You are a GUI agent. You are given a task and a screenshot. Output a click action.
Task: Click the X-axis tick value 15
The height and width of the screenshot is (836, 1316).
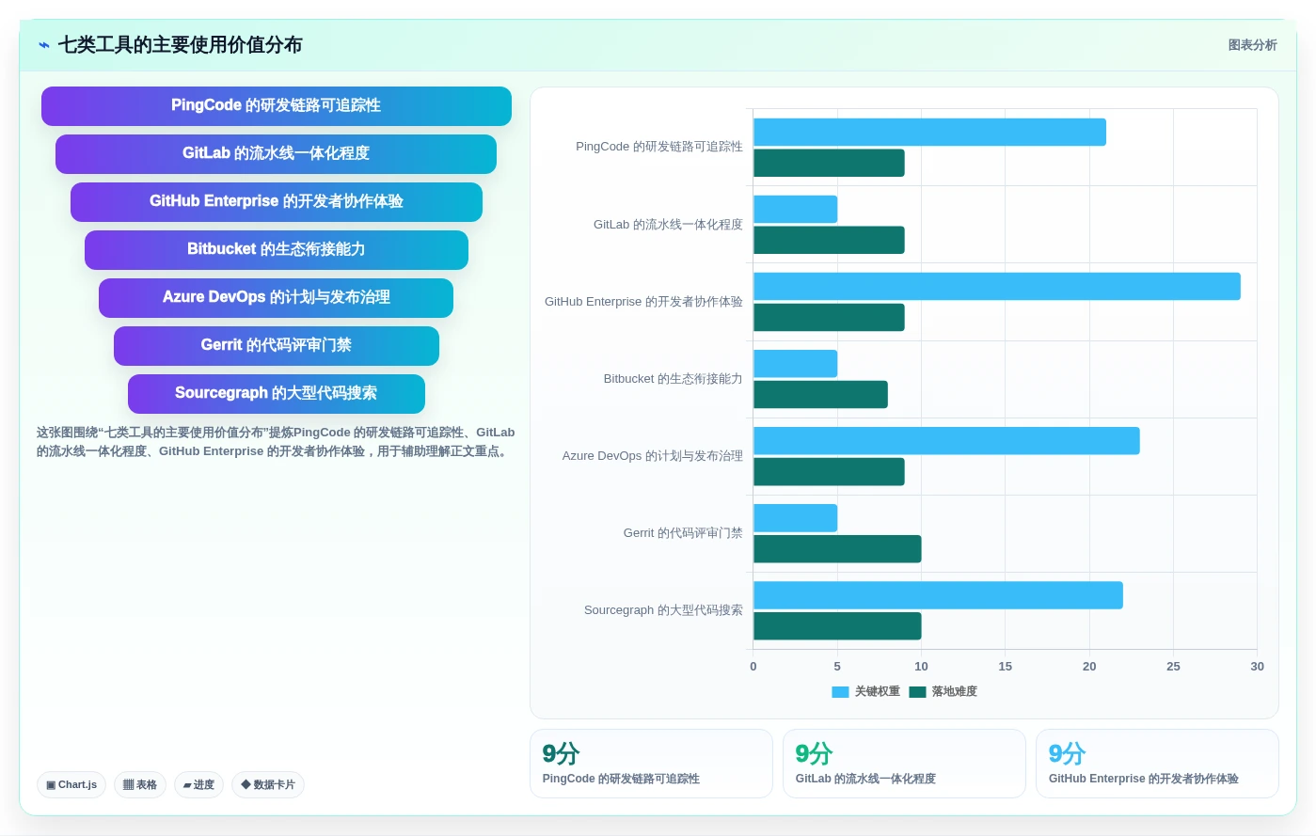[x=1005, y=667]
